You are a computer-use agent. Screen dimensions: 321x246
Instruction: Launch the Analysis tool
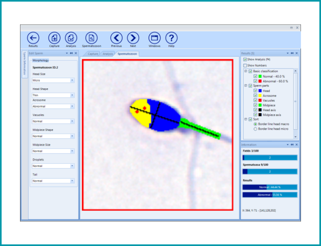(71, 38)
